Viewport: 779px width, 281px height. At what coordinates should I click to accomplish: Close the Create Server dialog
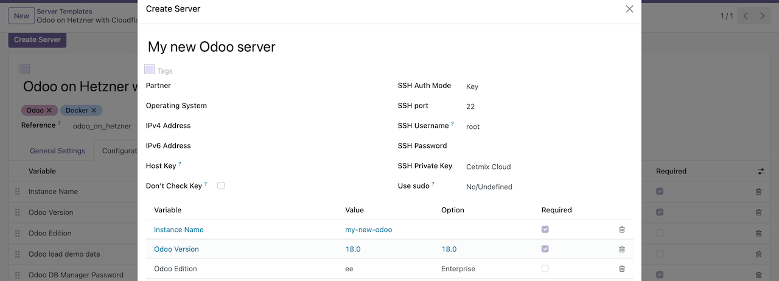pyautogui.click(x=629, y=9)
